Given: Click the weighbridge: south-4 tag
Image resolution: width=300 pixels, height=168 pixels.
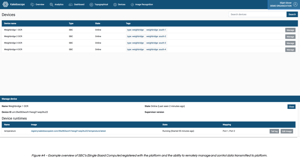Looking at the screenshot, I should tap(156, 49).
